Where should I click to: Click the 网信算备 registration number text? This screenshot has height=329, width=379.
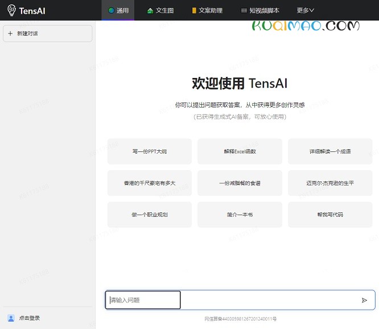point(241,319)
